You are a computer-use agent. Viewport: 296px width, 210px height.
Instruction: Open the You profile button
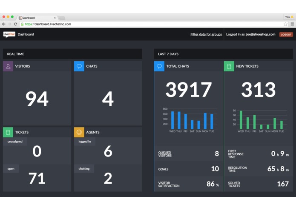289,17
